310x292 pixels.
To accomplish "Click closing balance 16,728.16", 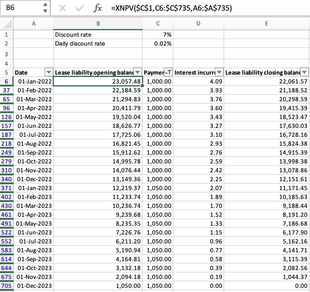I will [x=267, y=135].
